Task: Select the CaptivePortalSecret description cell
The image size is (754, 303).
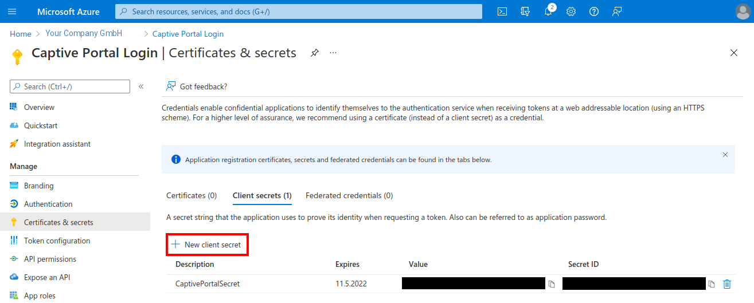Action: point(208,284)
